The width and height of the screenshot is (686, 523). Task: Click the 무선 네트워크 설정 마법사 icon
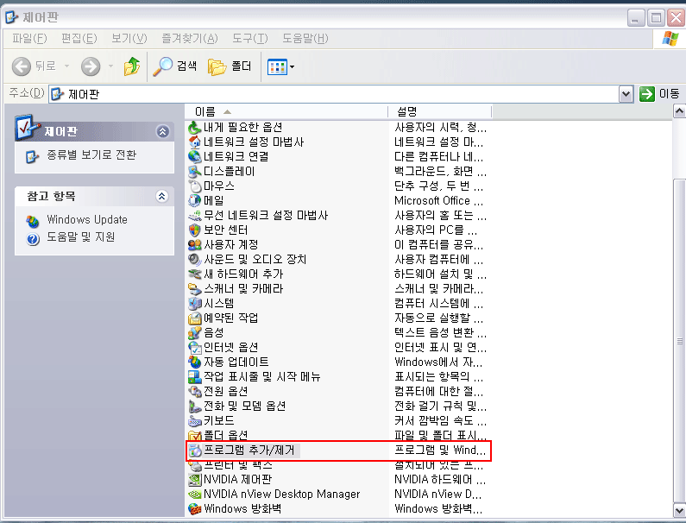(194, 215)
